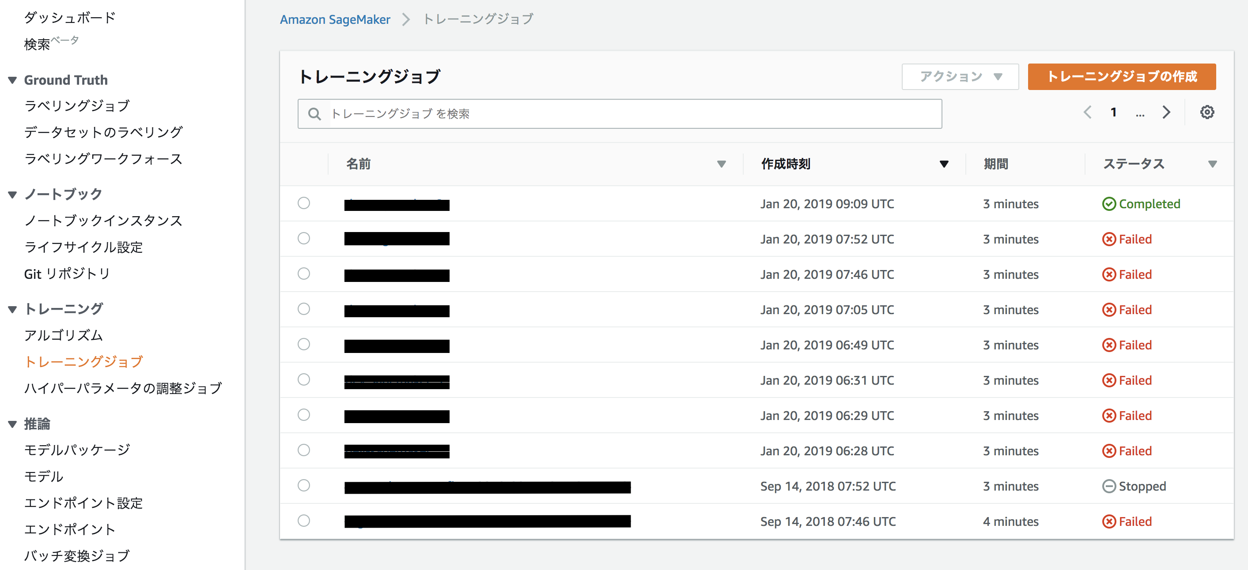1248x570 pixels.
Task: Click the "Stopped" status text
Action: click(1142, 486)
